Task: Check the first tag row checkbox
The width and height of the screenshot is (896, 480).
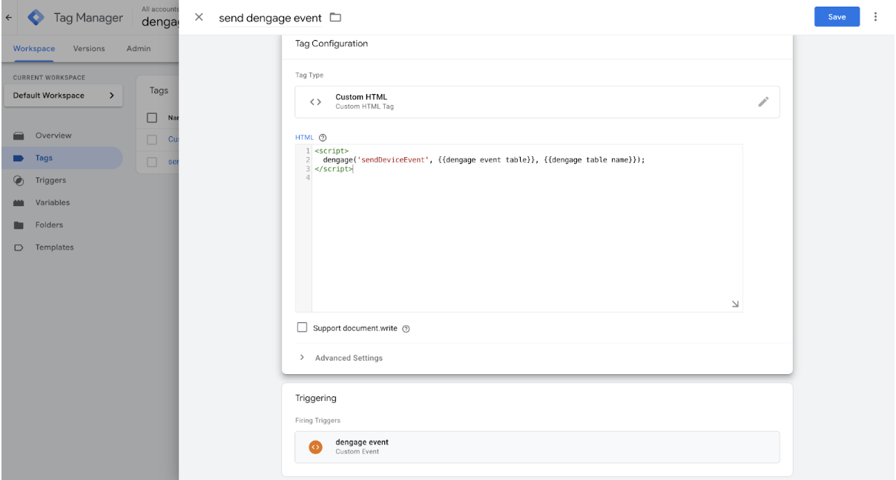Action: tap(152, 139)
